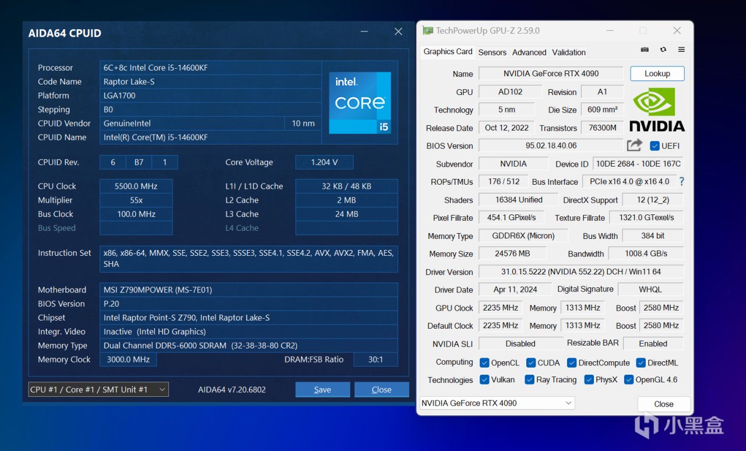Image resolution: width=746 pixels, height=451 pixels.
Task: Toggle the DirectCompute checkbox
Action: coord(572,362)
